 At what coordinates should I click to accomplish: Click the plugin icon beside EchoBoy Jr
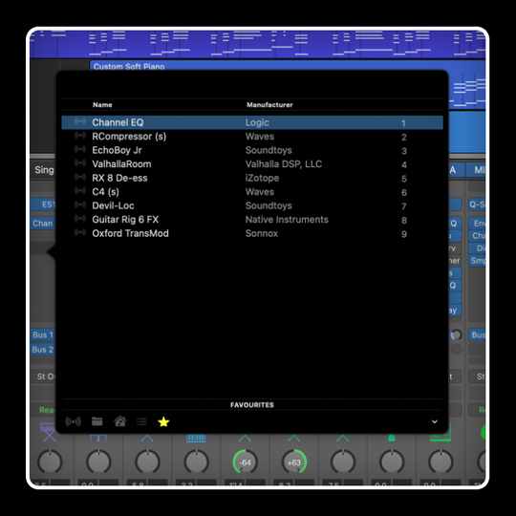coord(80,149)
